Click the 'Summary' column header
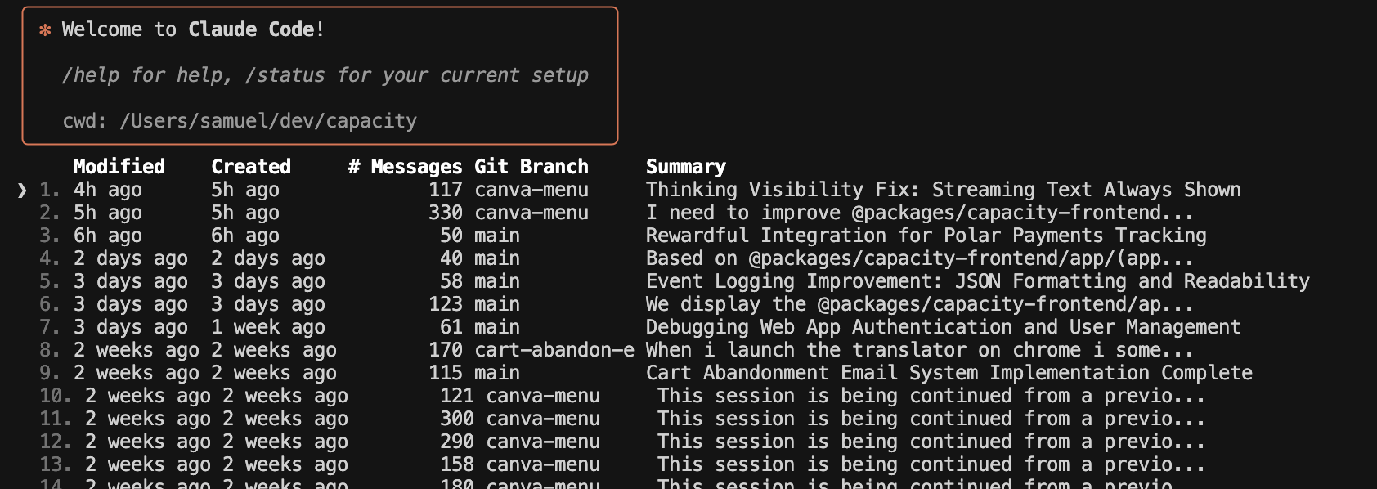 coord(685,167)
